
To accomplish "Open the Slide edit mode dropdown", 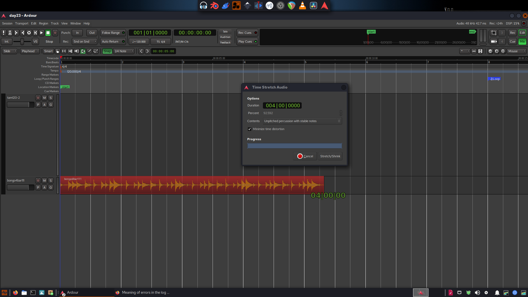I will (x=10, y=51).
